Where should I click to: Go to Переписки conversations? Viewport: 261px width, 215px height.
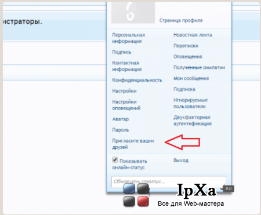point(186,46)
